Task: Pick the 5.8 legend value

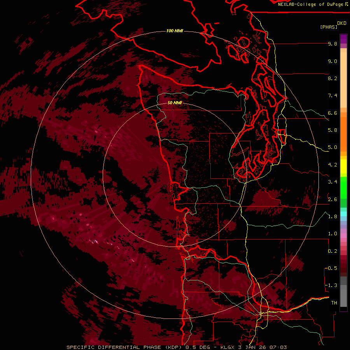Action: coord(332,130)
